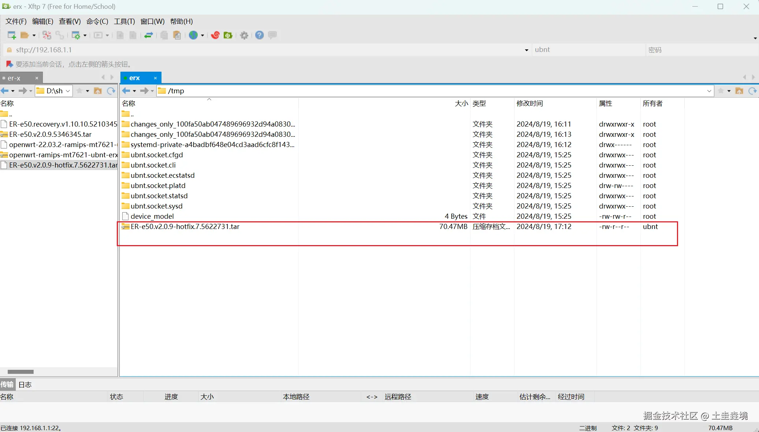
Task: Sort remote files by 修改时间 column
Action: [529, 104]
